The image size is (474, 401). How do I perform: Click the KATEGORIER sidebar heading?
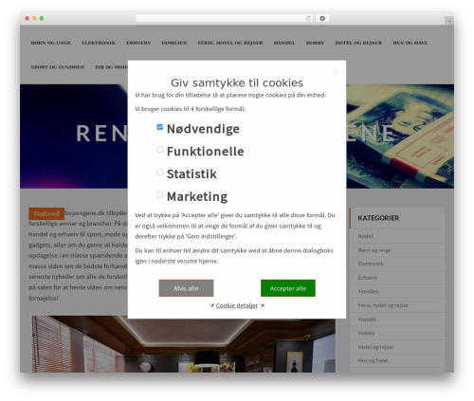pos(378,218)
